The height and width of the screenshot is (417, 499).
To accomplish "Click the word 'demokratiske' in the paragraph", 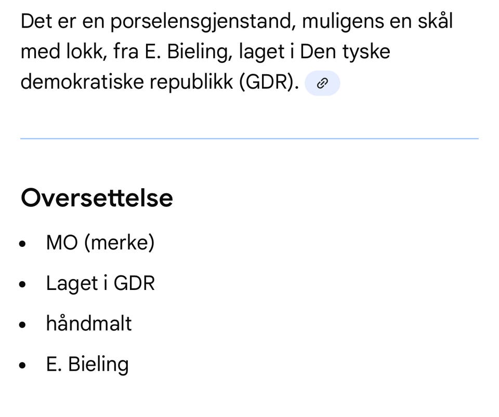I will (82, 82).
